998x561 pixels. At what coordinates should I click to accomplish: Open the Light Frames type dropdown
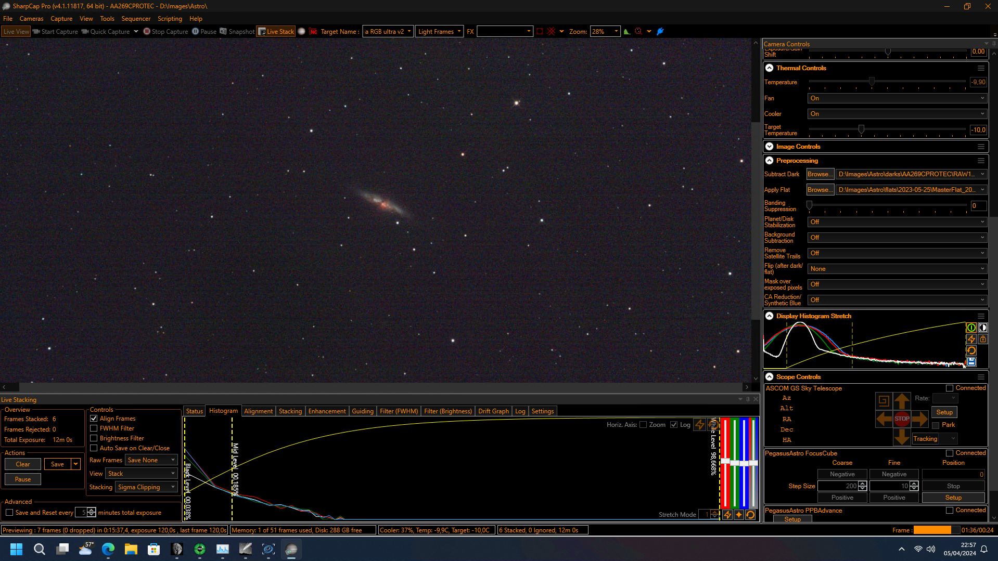tap(440, 32)
